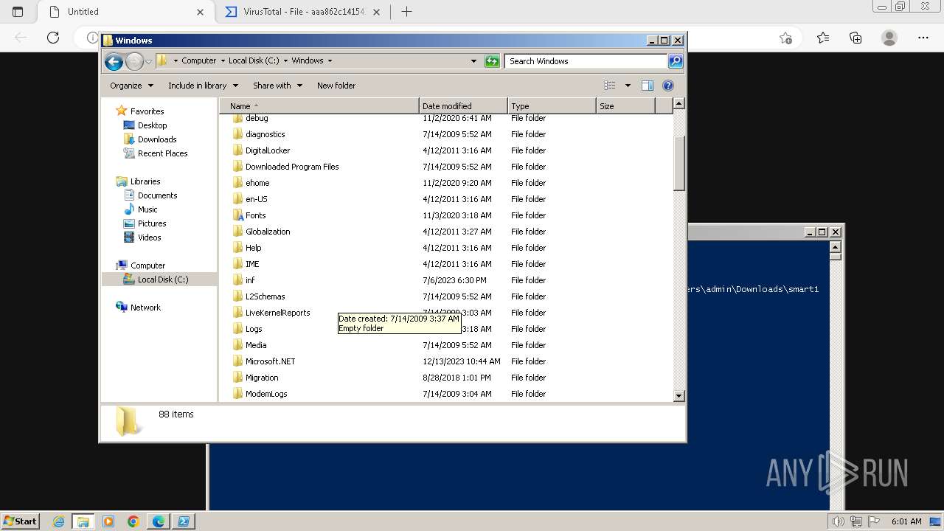Select the Help folder

pyautogui.click(x=253, y=248)
